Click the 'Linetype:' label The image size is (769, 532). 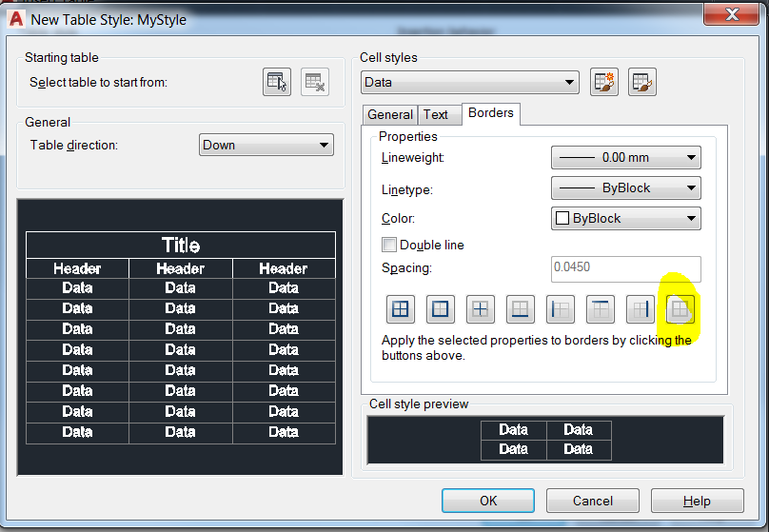tap(407, 189)
